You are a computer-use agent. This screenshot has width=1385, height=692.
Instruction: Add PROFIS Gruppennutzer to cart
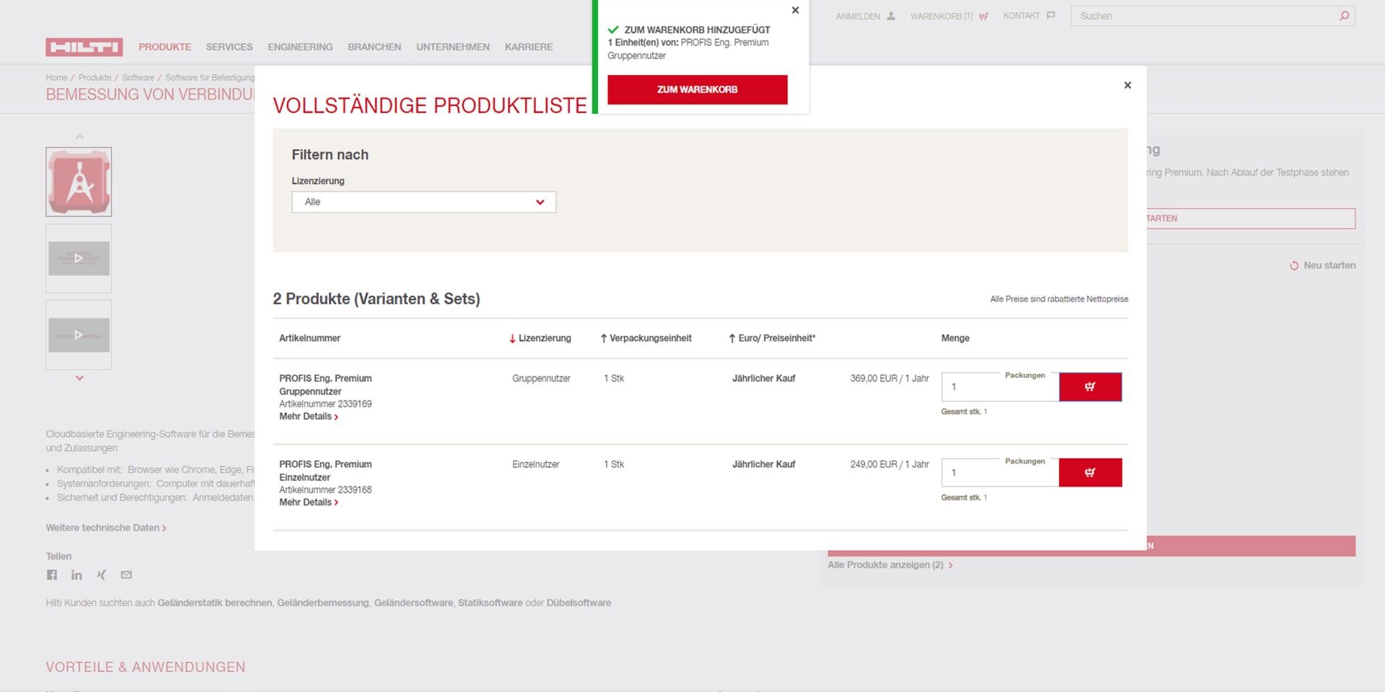click(1090, 387)
